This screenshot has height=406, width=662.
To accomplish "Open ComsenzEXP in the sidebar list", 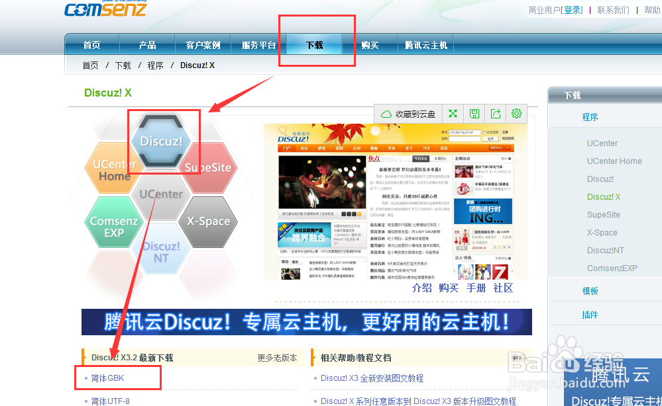I will (x=612, y=268).
